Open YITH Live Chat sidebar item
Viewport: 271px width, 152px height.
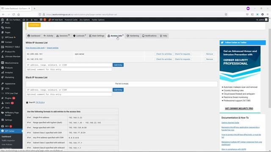click(x=11, y=93)
